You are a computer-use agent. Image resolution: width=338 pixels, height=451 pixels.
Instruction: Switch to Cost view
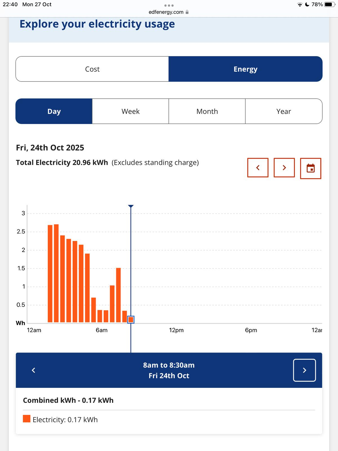click(92, 69)
